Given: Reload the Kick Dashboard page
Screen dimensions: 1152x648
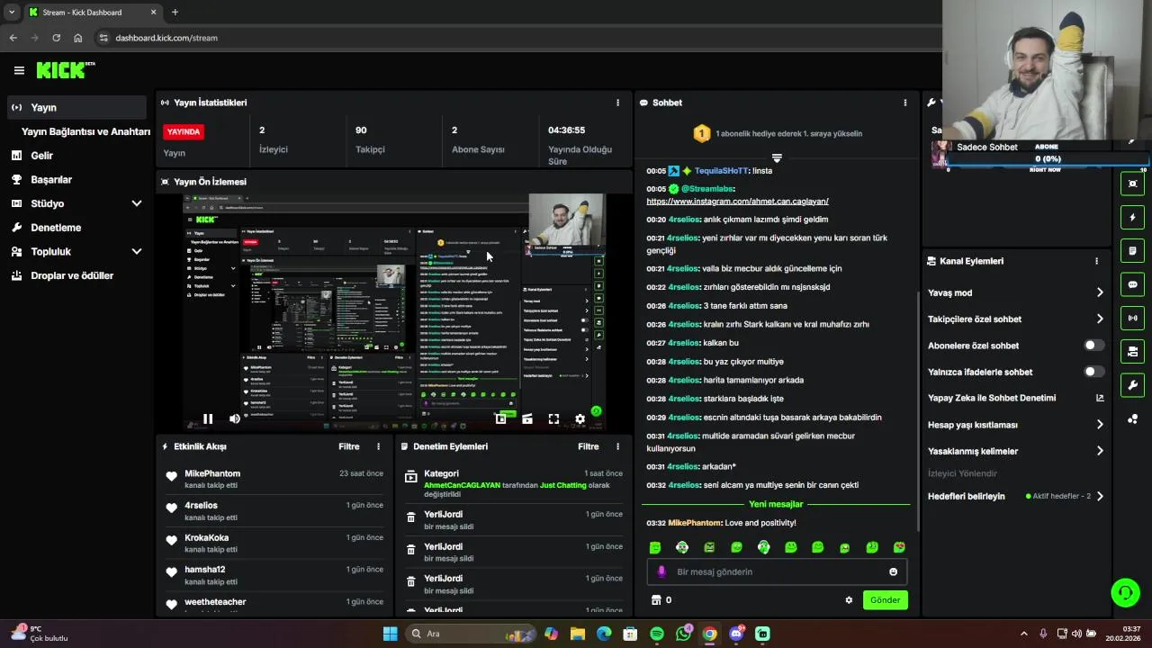Looking at the screenshot, I should [x=56, y=38].
